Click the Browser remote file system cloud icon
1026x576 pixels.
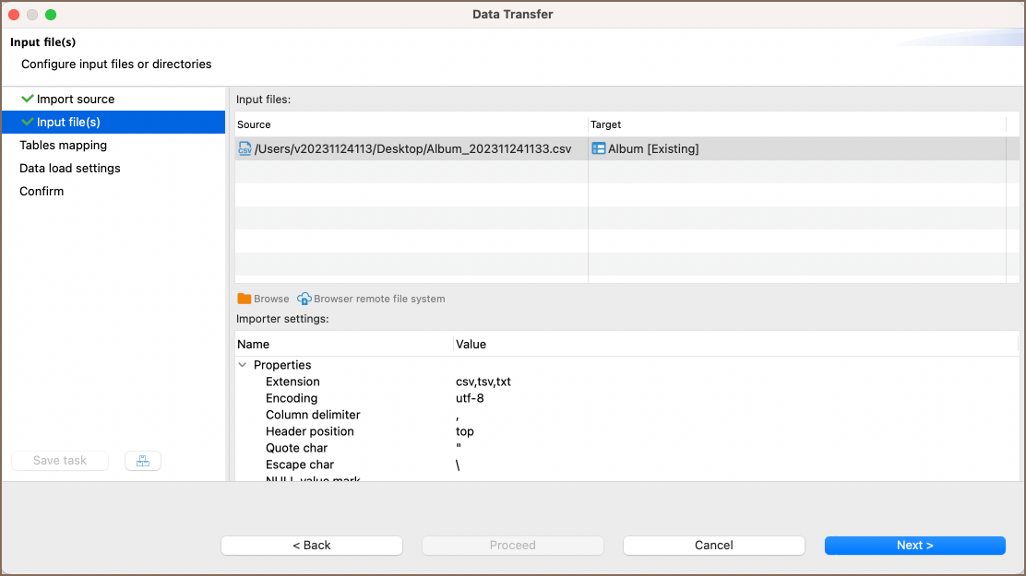coord(304,299)
